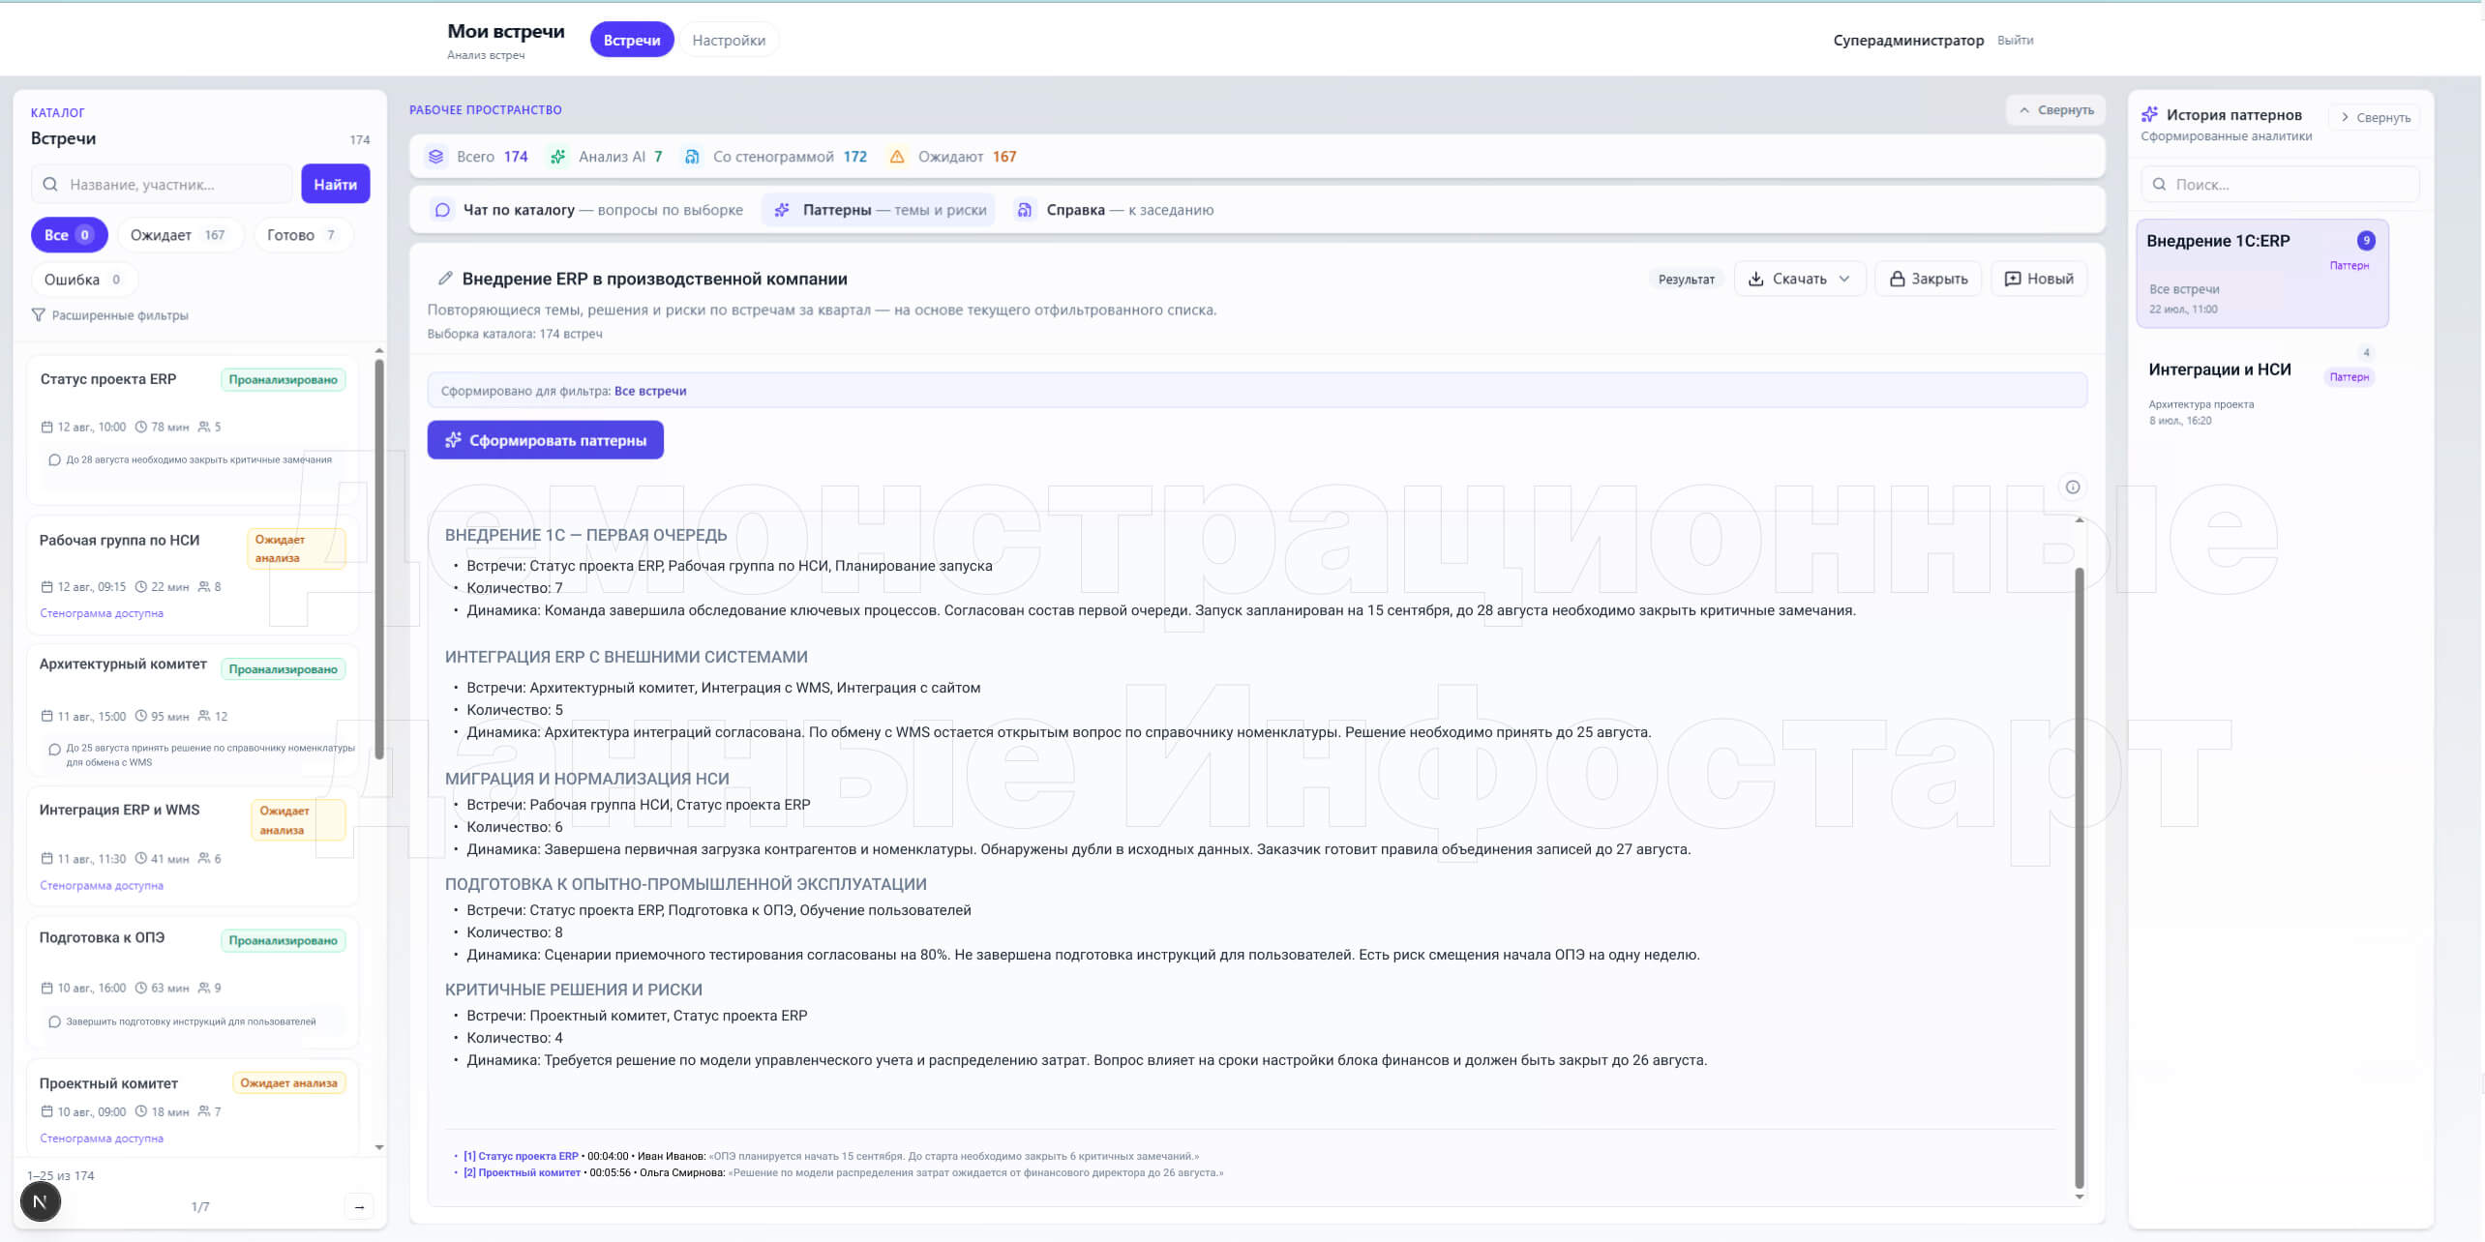Screen dimensions: 2485x1242
Task: Click the clock icon on Интеграция ERP и WMS card
Action: 141,858
